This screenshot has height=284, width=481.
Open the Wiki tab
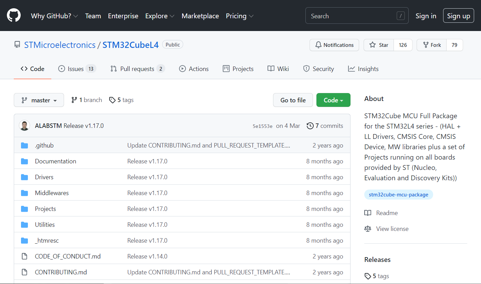[x=278, y=69]
